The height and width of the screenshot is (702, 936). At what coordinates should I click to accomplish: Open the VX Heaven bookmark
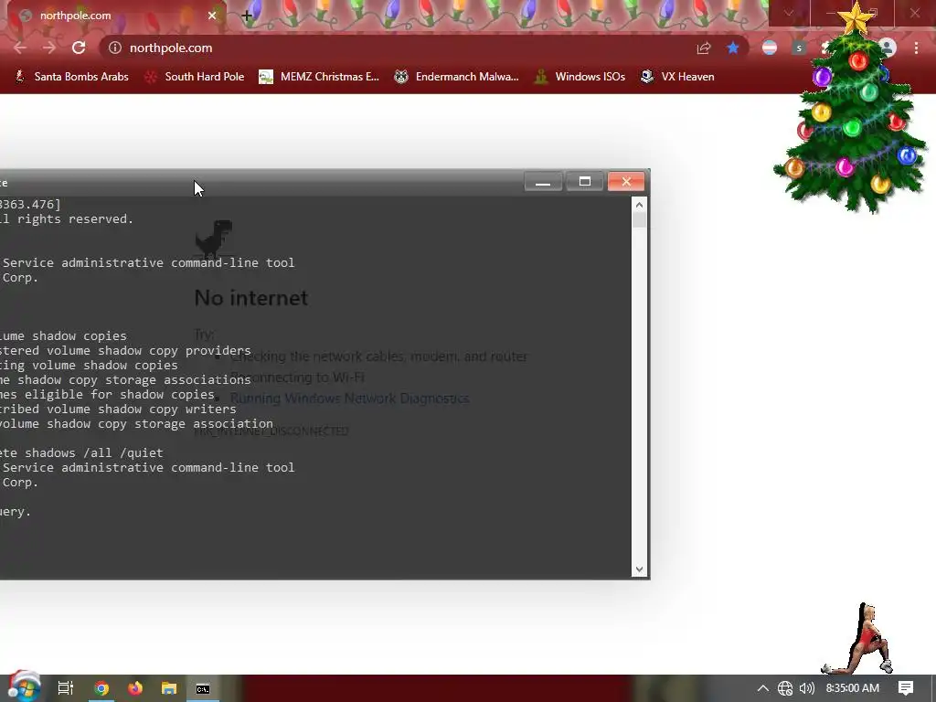[x=677, y=77]
